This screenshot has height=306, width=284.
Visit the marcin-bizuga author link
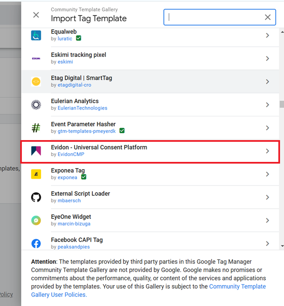click(74, 224)
